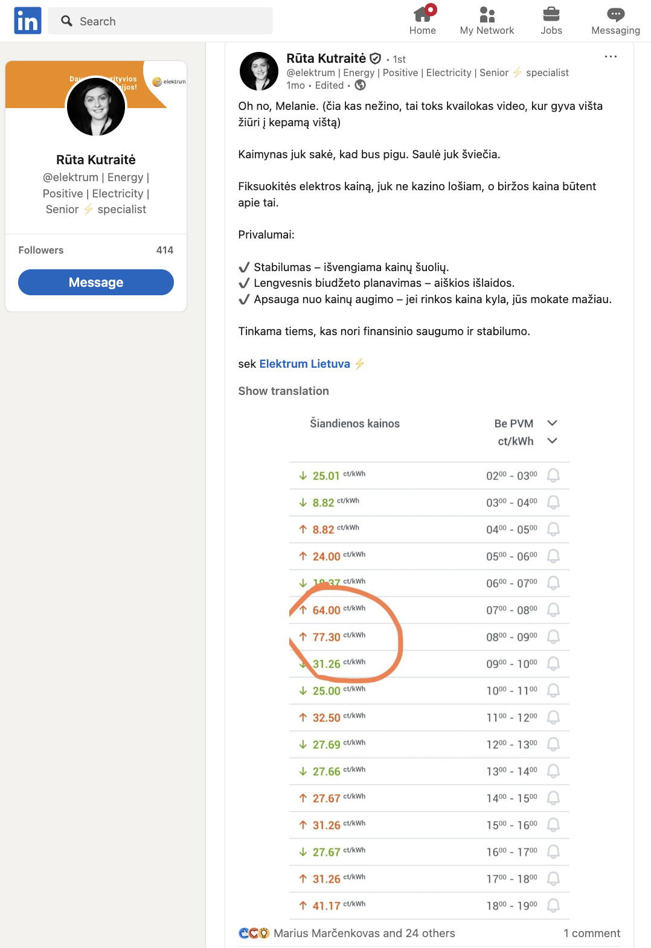
Task: Open the 1 comment link
Action: [591, 933]
